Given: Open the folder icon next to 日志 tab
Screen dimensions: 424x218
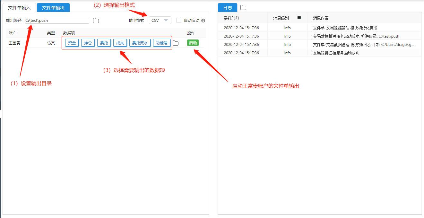Looking at the screenshot, I should tap(243, 7).
